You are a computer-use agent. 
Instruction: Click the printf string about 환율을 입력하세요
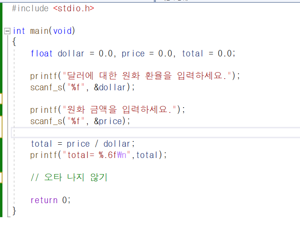pos(147,76)
